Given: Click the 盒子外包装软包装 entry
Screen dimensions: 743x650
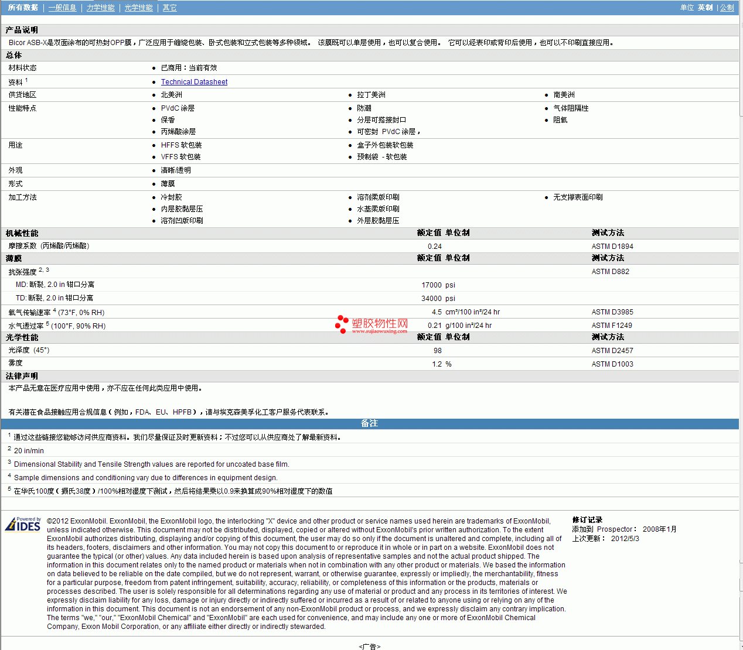Looking at the screenshot, I should tap(385, 145).
